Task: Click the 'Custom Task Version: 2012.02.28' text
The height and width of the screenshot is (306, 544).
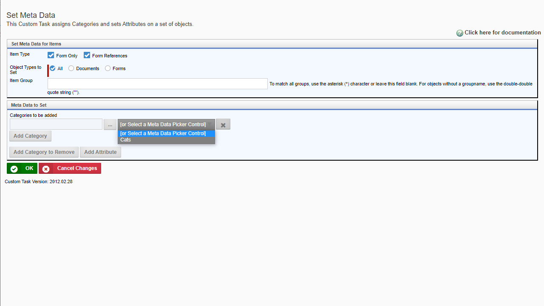Action: [39, 181]
